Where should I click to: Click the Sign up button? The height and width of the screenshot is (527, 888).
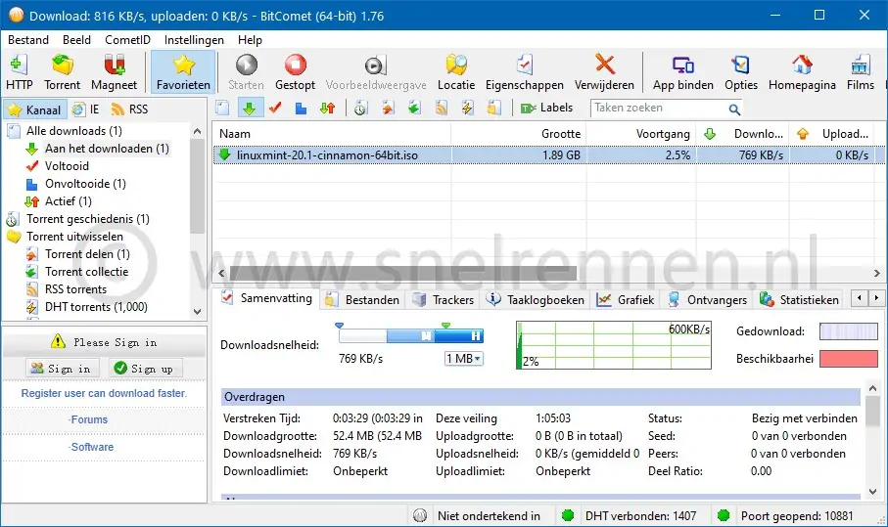(x=144, y=369)
